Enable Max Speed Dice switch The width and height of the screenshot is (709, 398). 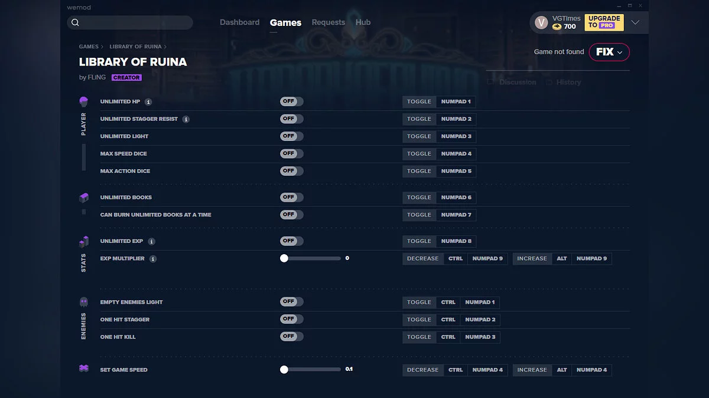(292, 153)
